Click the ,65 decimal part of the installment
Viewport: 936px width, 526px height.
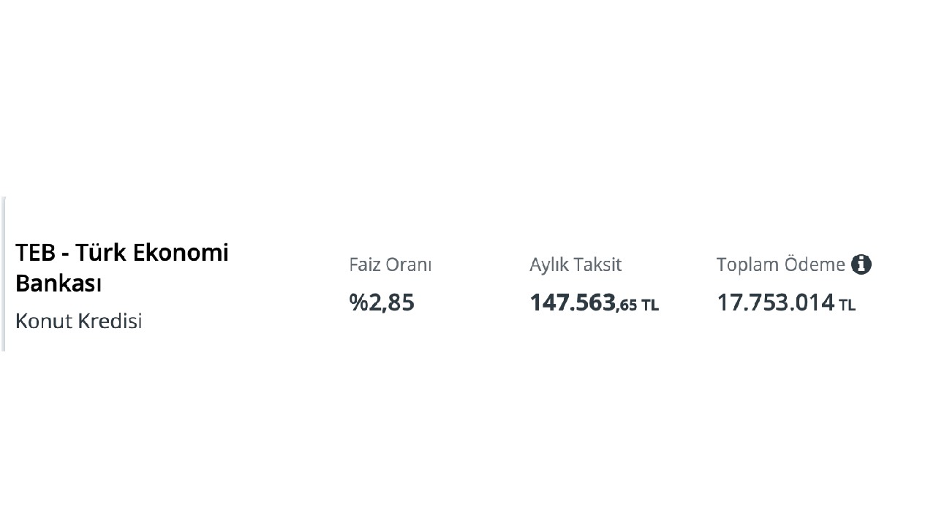coord(627,305)
